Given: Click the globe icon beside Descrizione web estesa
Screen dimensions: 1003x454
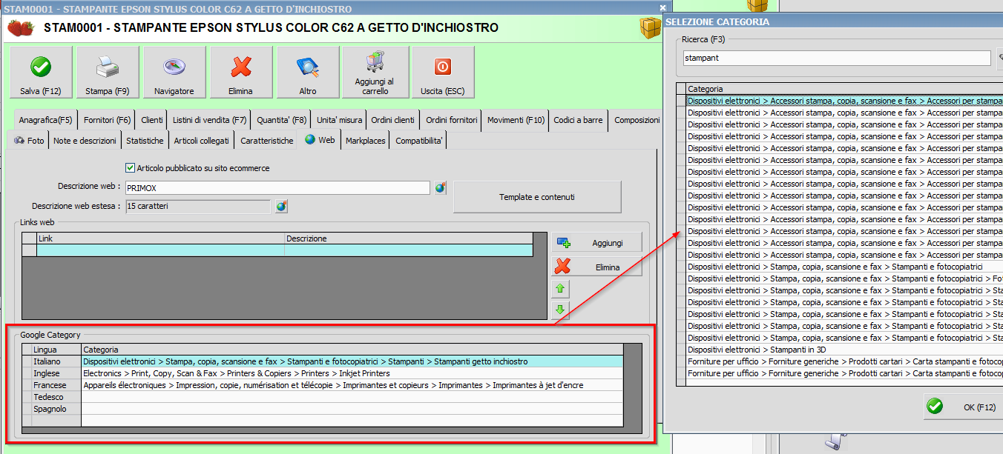Looking at the screenshot, I should click(x=281, y=206).
